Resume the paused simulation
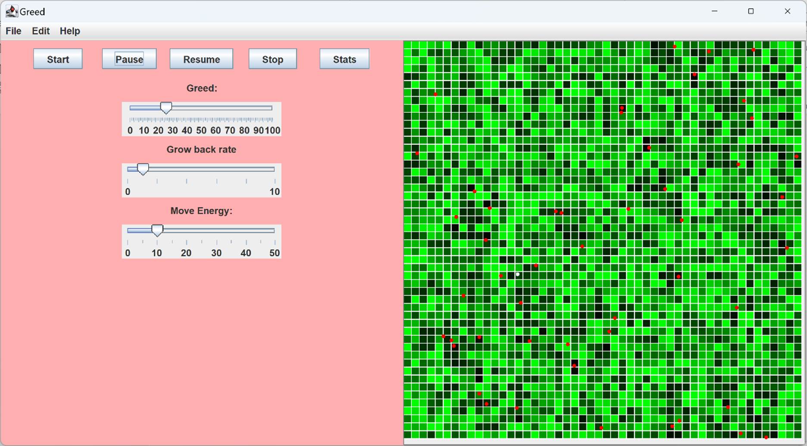The height and width of the screenshot is (446, 807). click(201, 59)
